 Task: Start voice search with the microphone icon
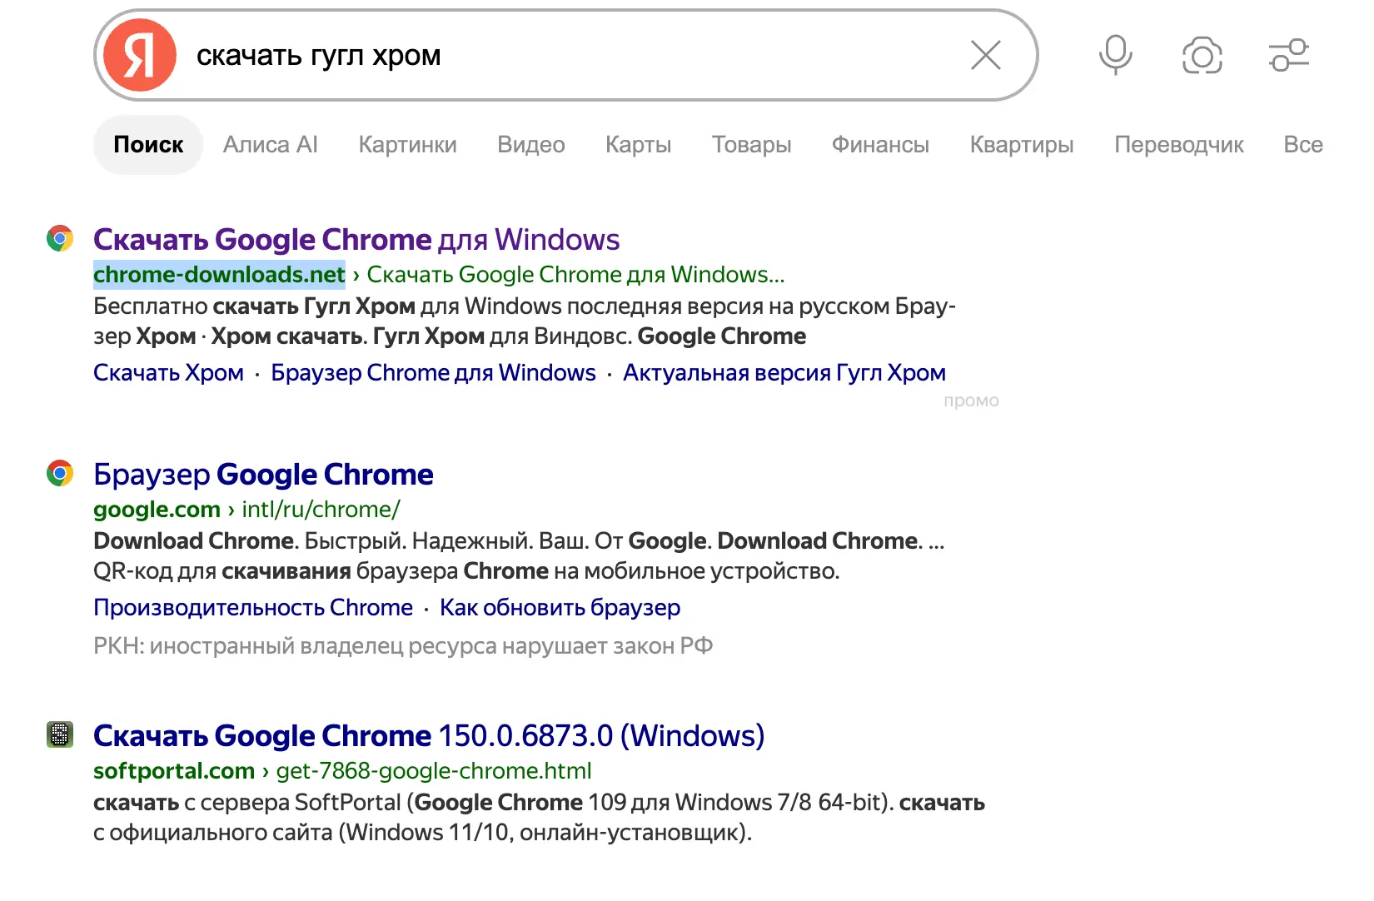[1115, 55]
